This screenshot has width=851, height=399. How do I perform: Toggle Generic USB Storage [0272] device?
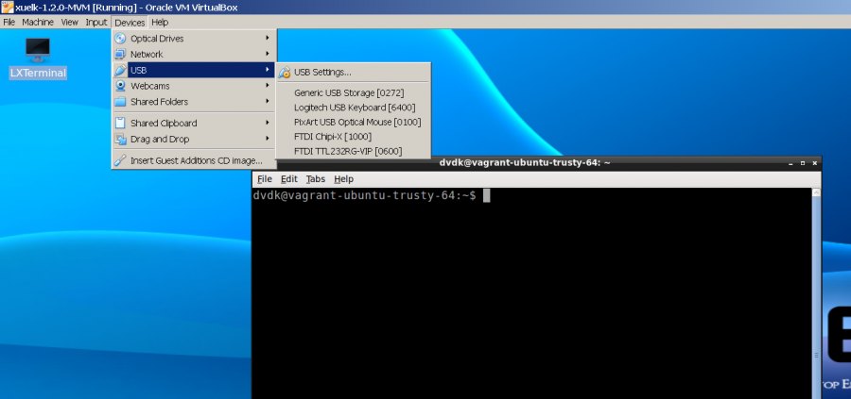coord(347,93)
